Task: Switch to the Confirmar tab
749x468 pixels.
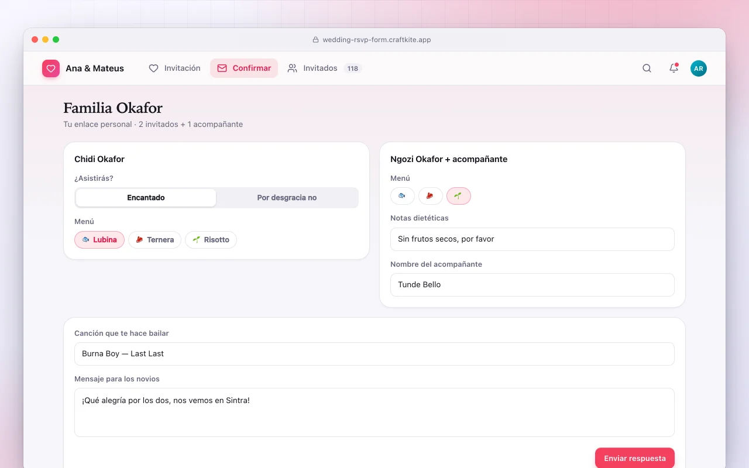Action: (x=244, y=68)
